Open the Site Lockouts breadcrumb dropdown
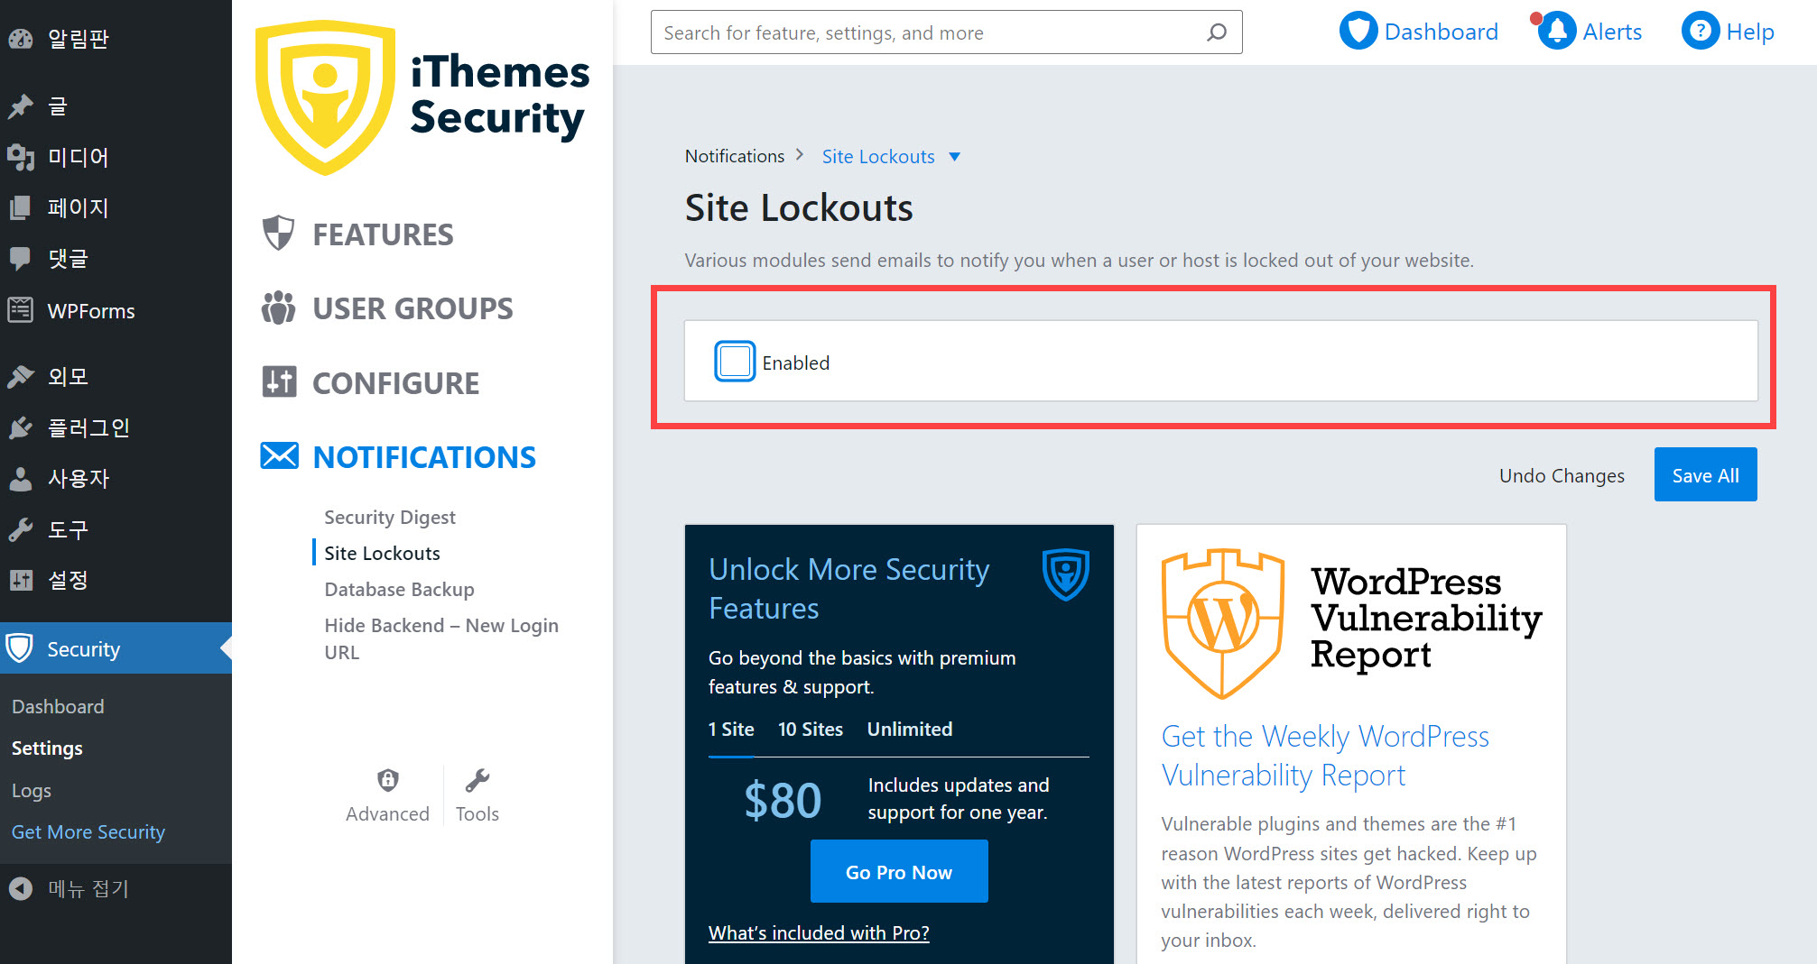The image size is (1817, 964). click(955, 156)
